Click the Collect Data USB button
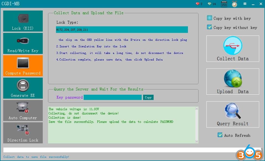The image size is (265, 161). 232,49
